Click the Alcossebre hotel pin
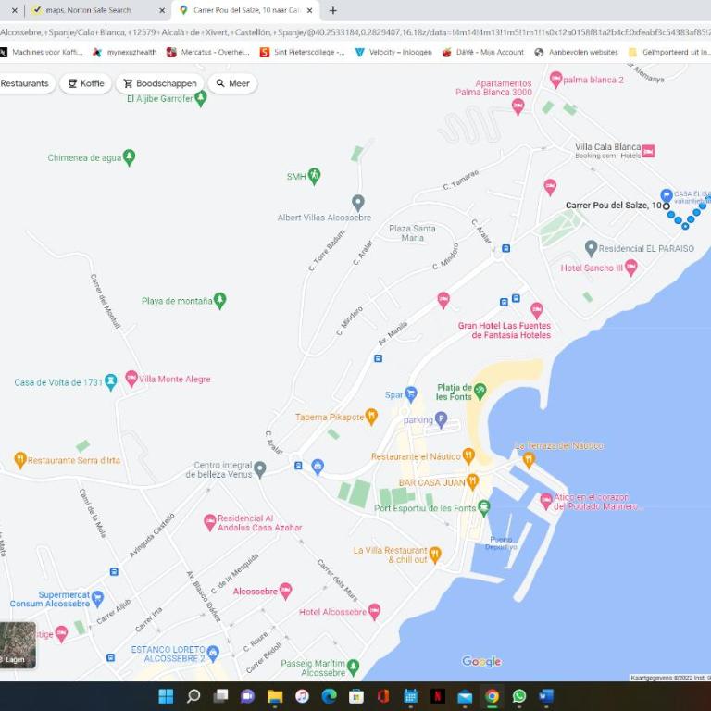The height and width of the screenshot is (711, 711). pyautogui.click(x=285, y=591)
